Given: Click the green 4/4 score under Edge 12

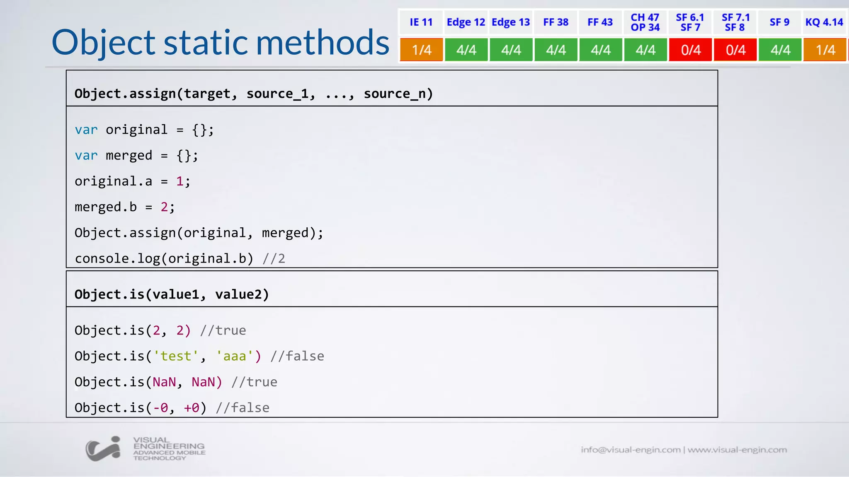Looking at the screenshot, I should pyautogui.click(x=466, y=50).
